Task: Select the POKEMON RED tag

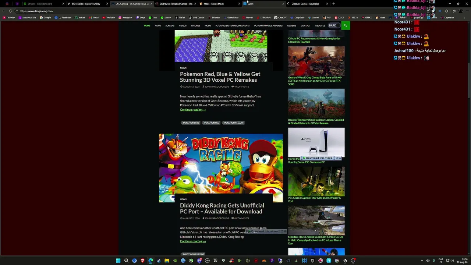Action: (x=212, y=123)
